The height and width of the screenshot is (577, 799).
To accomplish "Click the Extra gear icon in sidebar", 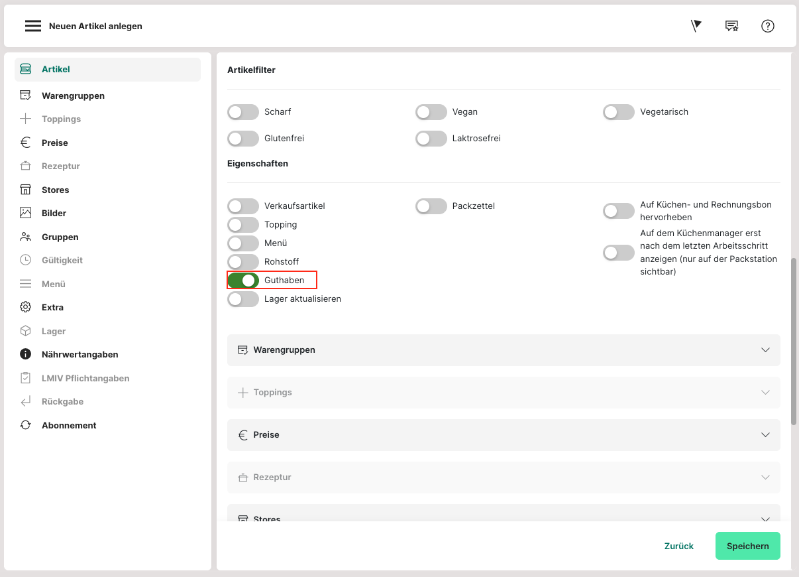I will tap(25, 307).
